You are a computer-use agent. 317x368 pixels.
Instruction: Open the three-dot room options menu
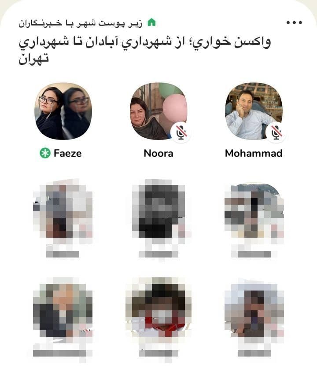[x=294, y=23]
